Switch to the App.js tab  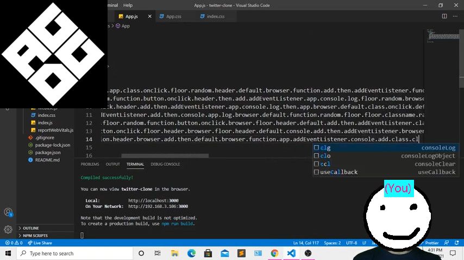(131, 16)
